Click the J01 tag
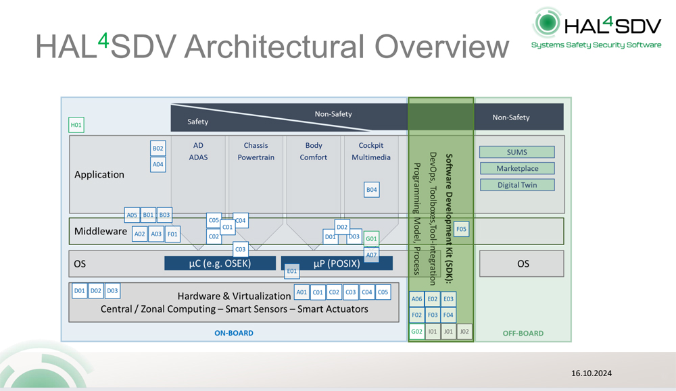 point(448,332)
